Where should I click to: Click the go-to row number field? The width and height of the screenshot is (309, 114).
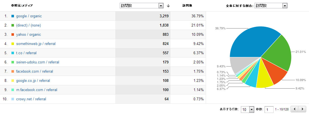[x=269, y=109]
